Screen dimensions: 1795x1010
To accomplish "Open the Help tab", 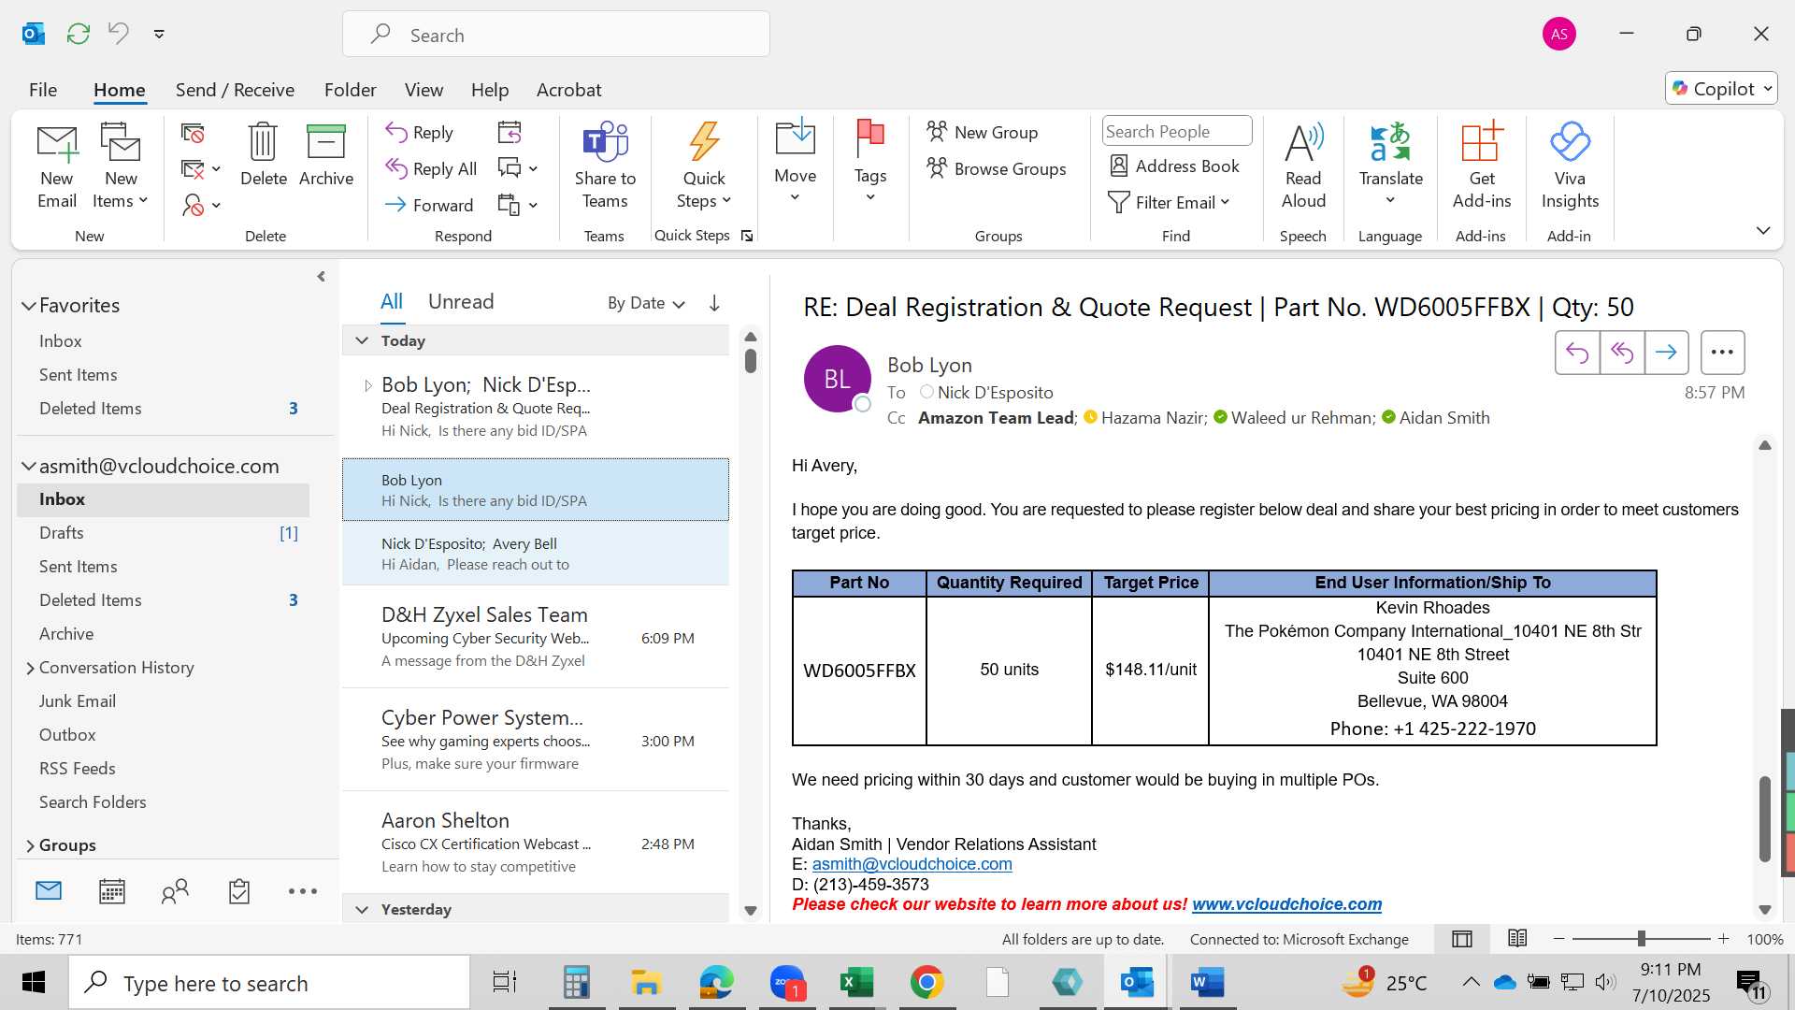I will pyautogui.click(x=490, y=90).
